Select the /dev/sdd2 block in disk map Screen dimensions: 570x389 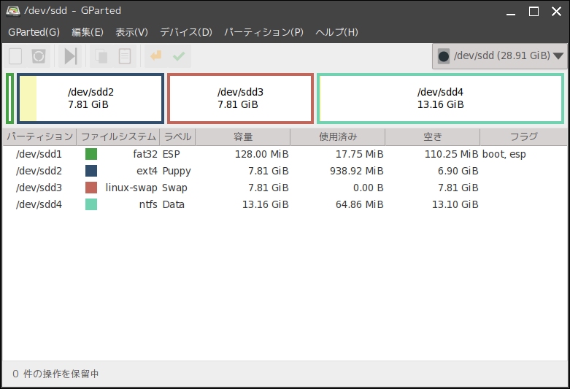(90, 99)
